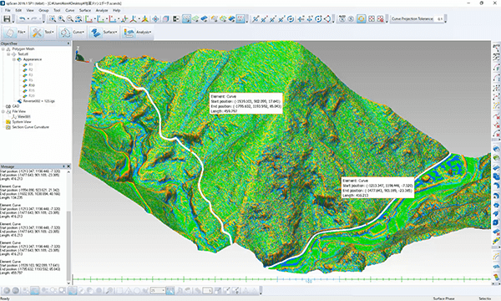Click the selection grid icon with red cross
Image resolution: width=501 pixels, height=301 pixels.
click(x=380, y=19)
